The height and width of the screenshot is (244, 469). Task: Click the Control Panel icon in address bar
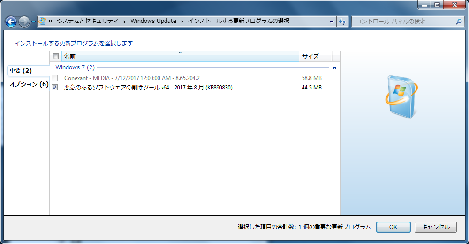[42, 21]
